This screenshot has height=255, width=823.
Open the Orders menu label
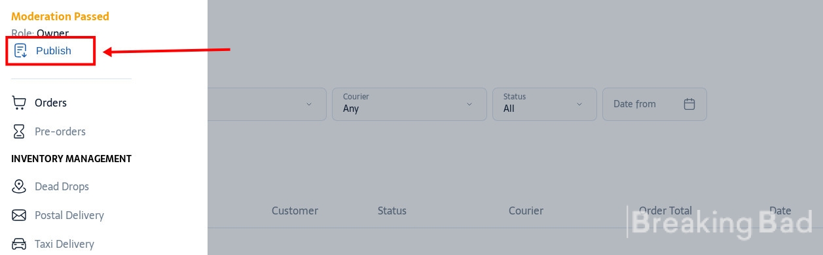coord(50,103)
